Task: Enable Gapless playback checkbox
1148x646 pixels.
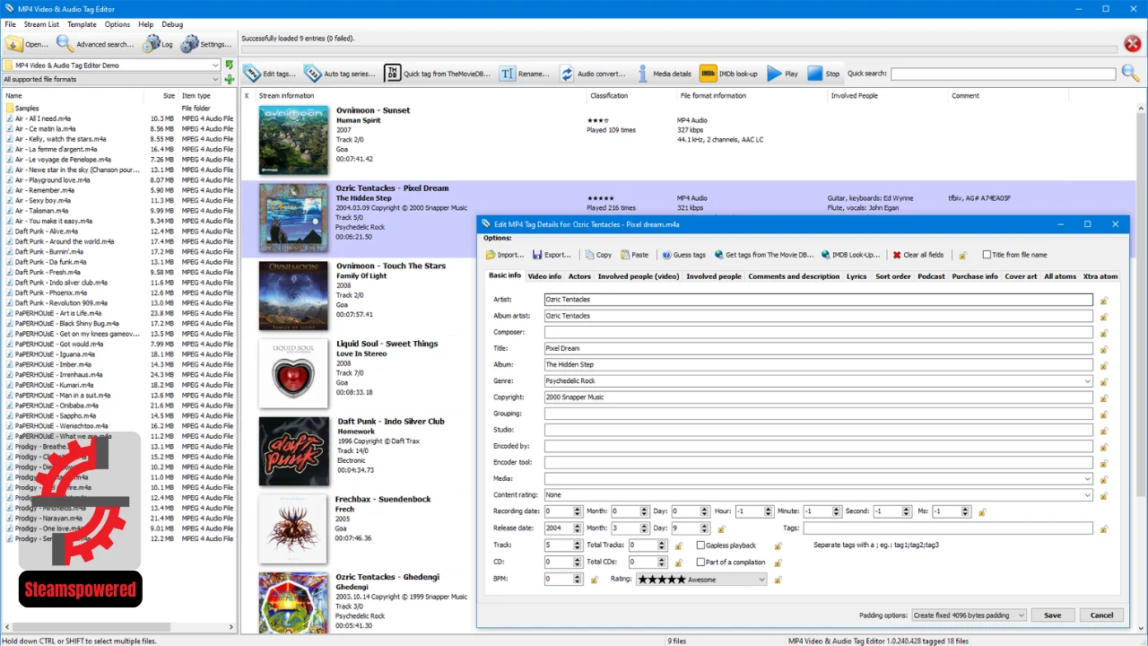Action: [x=700, y=546]
